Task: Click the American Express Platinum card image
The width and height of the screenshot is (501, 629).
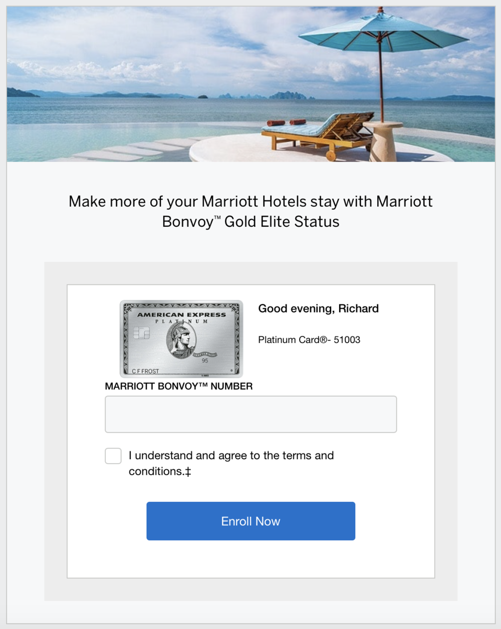Action: [x=181, y=339]
